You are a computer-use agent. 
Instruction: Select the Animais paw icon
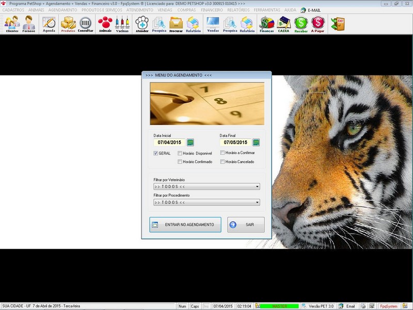(x=105, y=24)
